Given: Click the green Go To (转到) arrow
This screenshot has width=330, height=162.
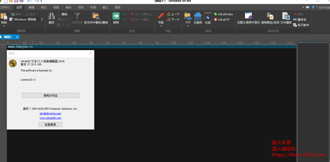Looking at the screenshot, I should (x=116, y=16).
